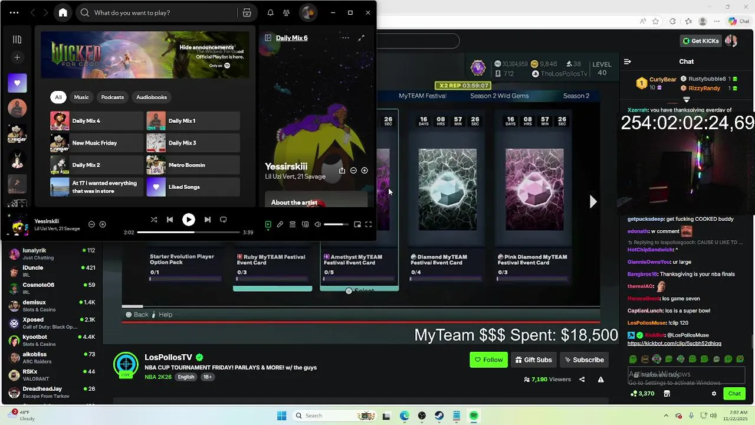This screenshot has width=755, height=425.
Task: Hide announcements on the Wicked banner
Action: [x=206, y=47]
